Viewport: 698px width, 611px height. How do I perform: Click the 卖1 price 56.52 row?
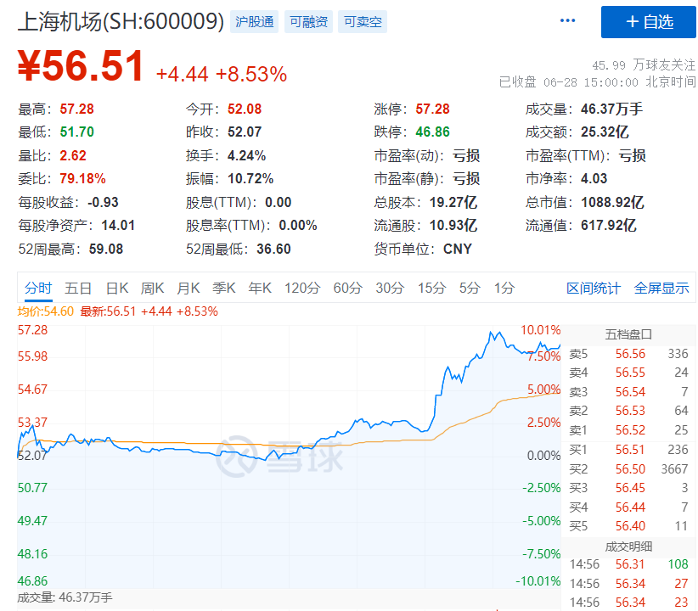629,430
